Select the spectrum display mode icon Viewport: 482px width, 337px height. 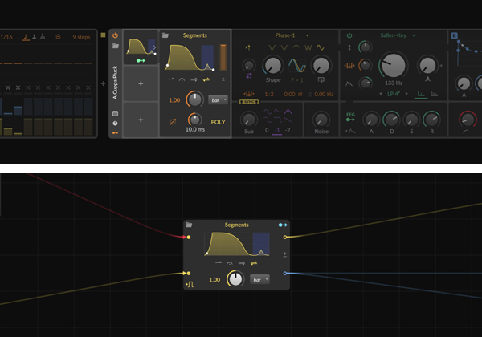pyautogui.click(x=435, y=94)
